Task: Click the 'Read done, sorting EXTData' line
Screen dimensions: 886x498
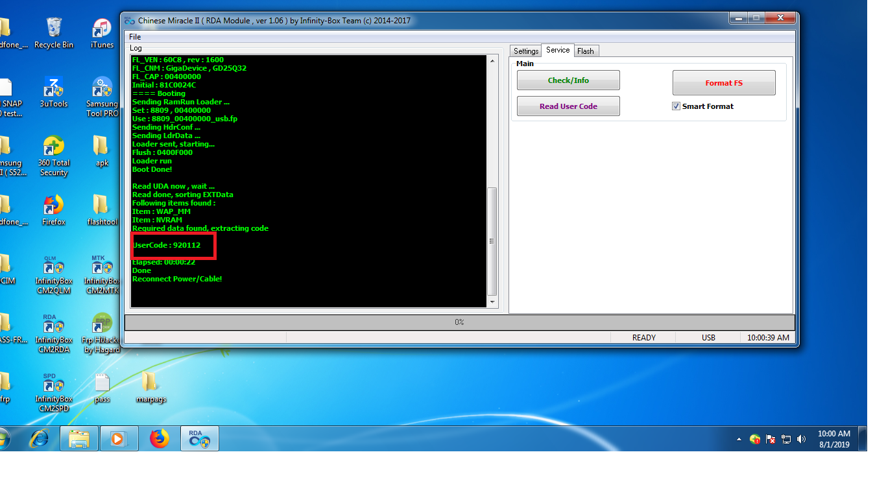Action: click(x=183, y=195)
